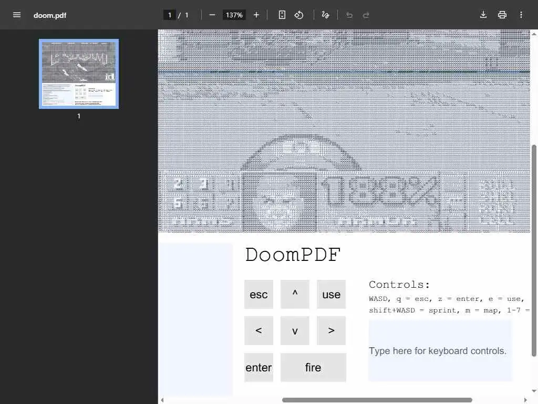Click the doom.pdf file title
The height and width of the screenshot is (404, 538).
50,15
